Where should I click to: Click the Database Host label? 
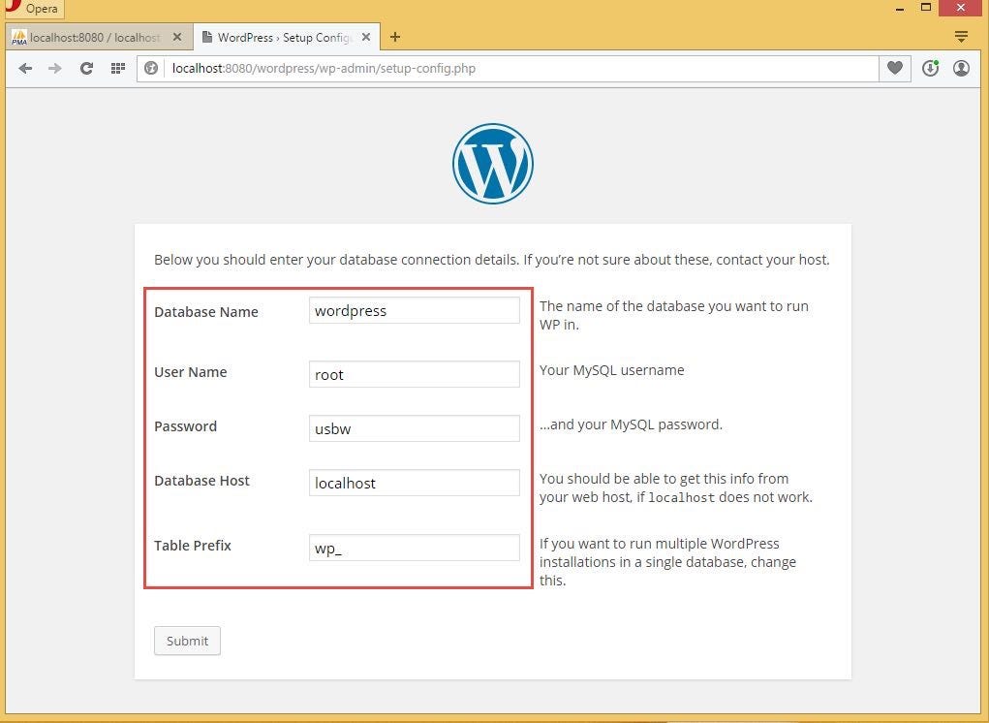point(201,480)
